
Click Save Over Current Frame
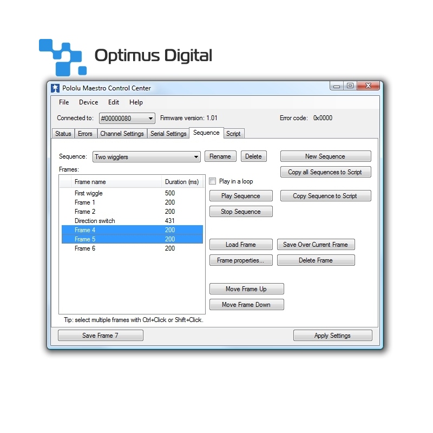click(316, 245)
